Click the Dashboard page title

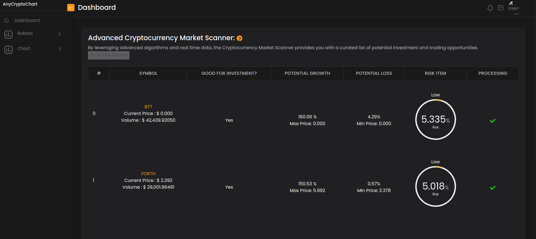[97, 7]
